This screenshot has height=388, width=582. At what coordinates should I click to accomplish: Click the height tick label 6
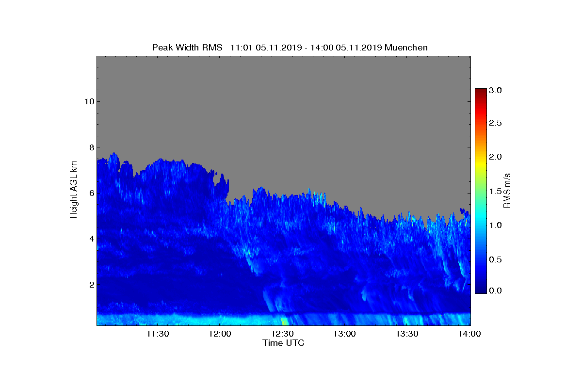91,193
